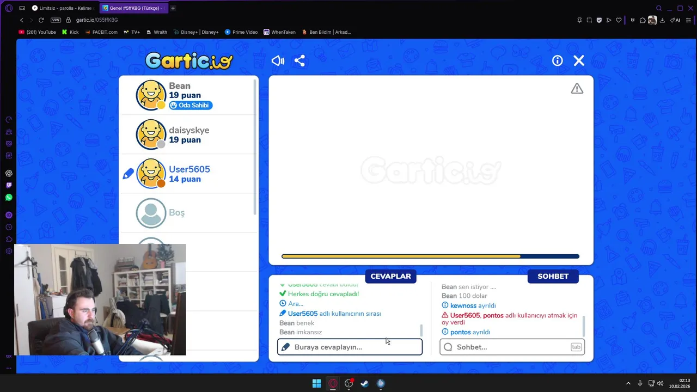Screen dimensions: 697x392
Task: Select daisyskye's player avatar
Action: coord(151,134)
